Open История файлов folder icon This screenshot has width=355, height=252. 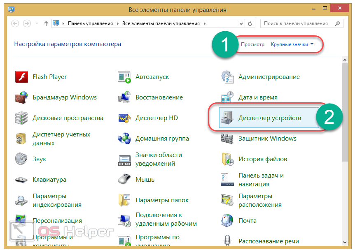(x=228, y=159)
